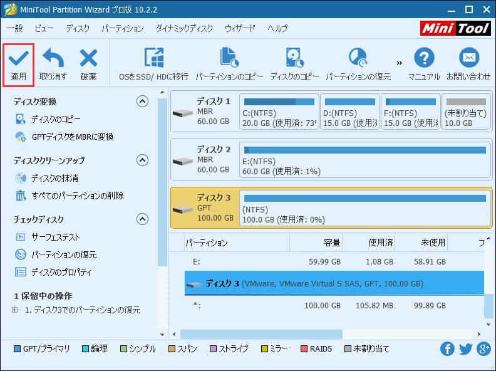This screenshot has width=496, height=371.
Task: Show more toolbar items via » chevron
Action: pyautogui.click(x=400, y=63)
